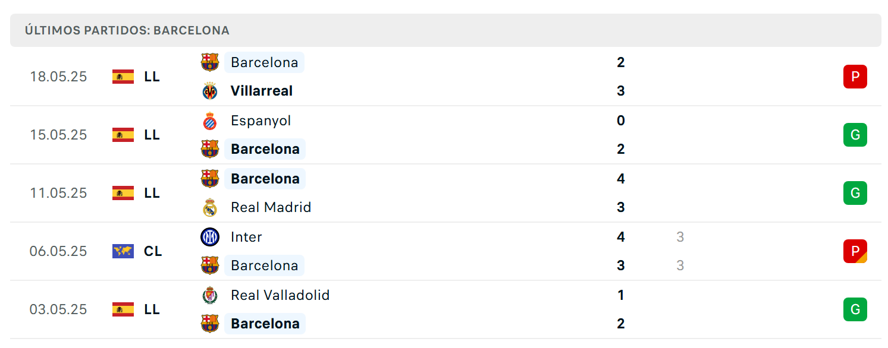Select the CL competition label

[x=153, y=251]
